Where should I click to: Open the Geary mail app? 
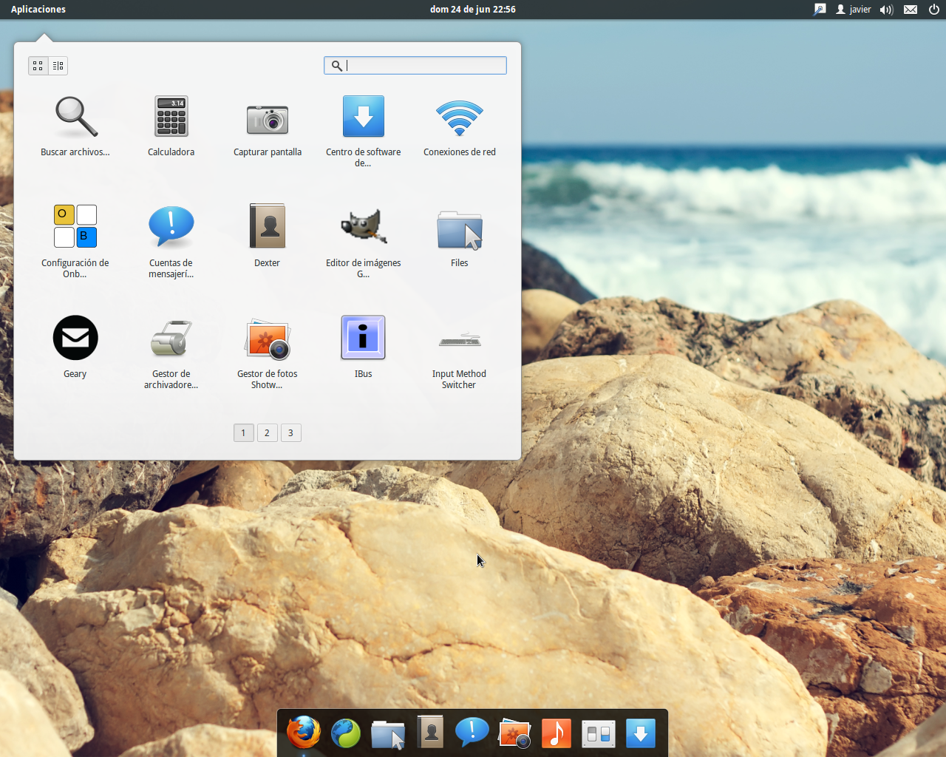coord(75,338)
